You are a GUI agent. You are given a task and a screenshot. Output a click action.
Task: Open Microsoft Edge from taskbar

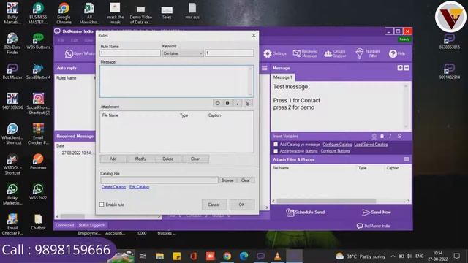(244, 256)
